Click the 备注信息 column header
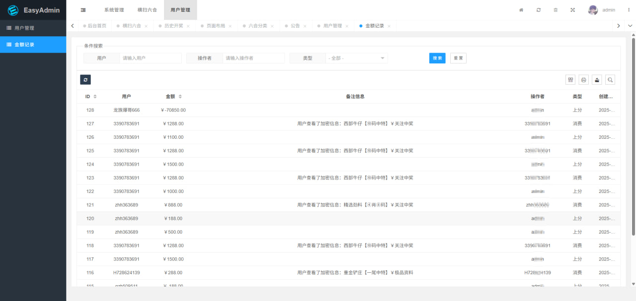 point(355,97)
